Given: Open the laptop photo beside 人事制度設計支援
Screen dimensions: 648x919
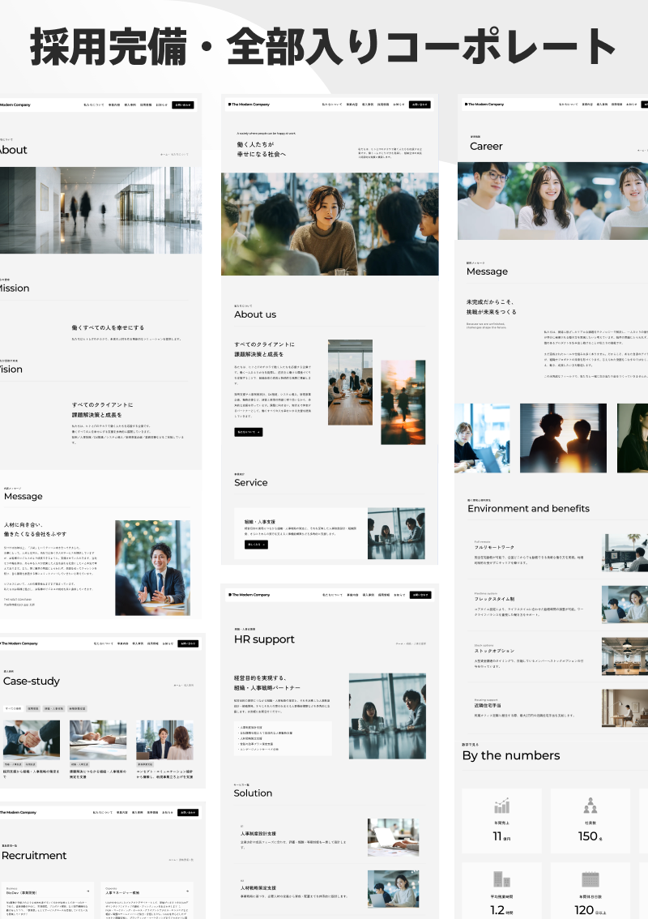Looking at the screenshot, I should [x=393, y=837].
